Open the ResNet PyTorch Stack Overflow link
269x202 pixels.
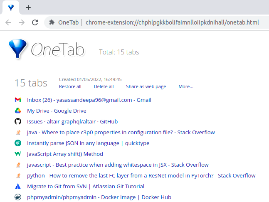point(141,175)
